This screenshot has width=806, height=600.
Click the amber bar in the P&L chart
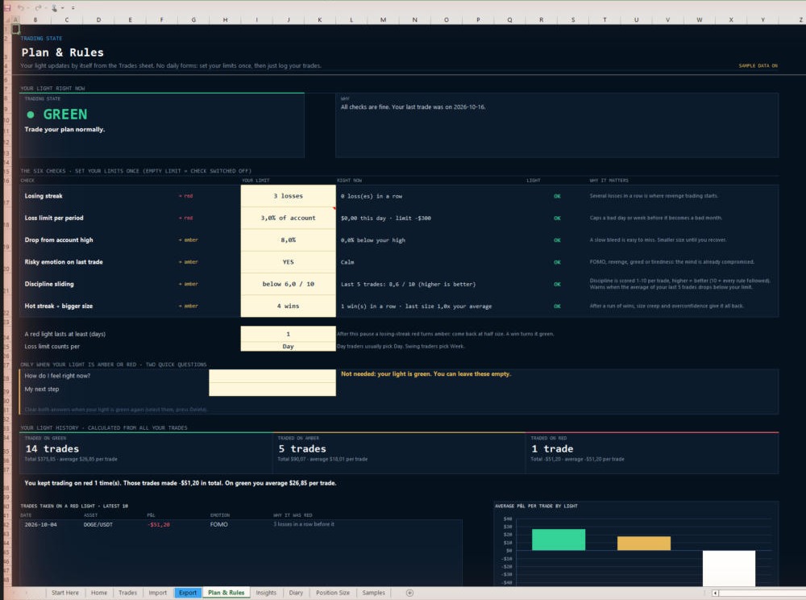[644, 544]
